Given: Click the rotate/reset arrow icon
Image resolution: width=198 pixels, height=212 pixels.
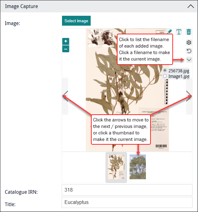Looking at the screenshot, I should tap(189, 51).
